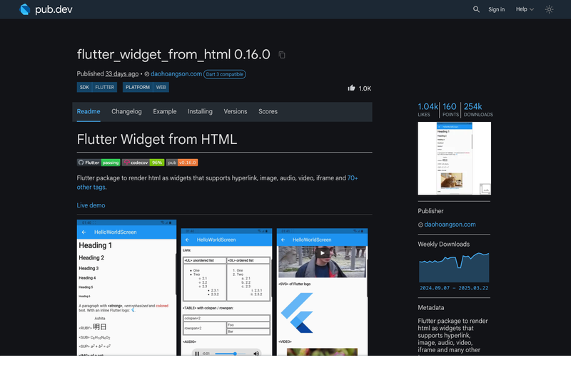Viewport: 571px width, 380px height.
Task: Copy package name with clipboard icon
Action: [x=282, y=55]
